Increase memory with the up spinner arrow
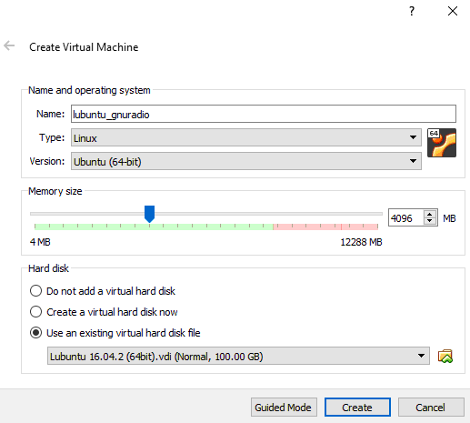Screen dimensions: 470x423 coord(429,214)
